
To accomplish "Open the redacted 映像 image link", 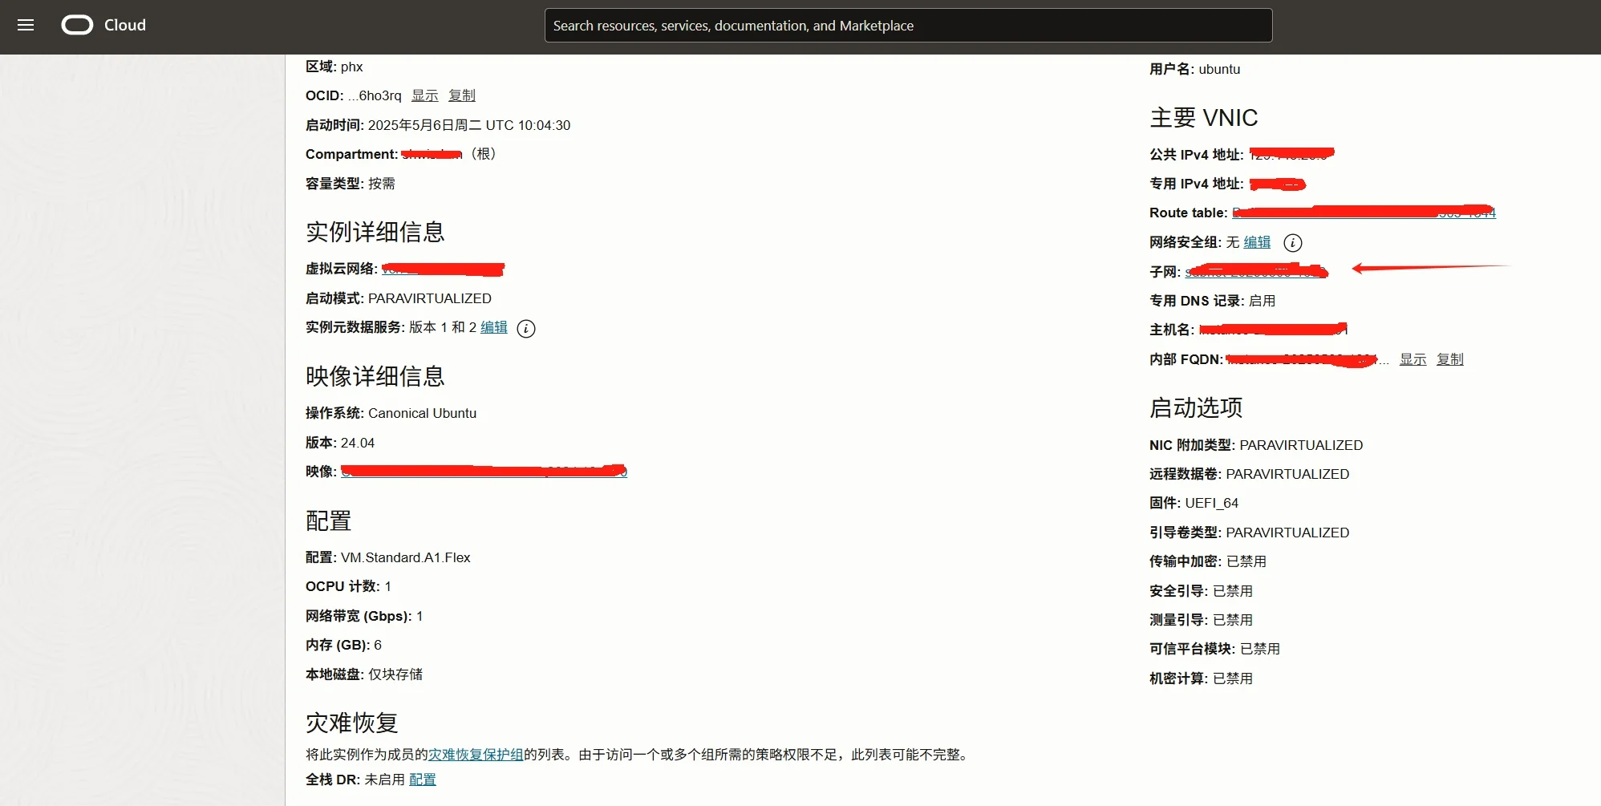I will coord(484,472).
